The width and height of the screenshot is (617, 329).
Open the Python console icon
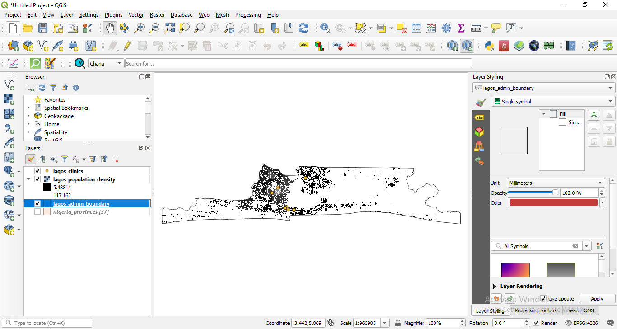[489, 46]
